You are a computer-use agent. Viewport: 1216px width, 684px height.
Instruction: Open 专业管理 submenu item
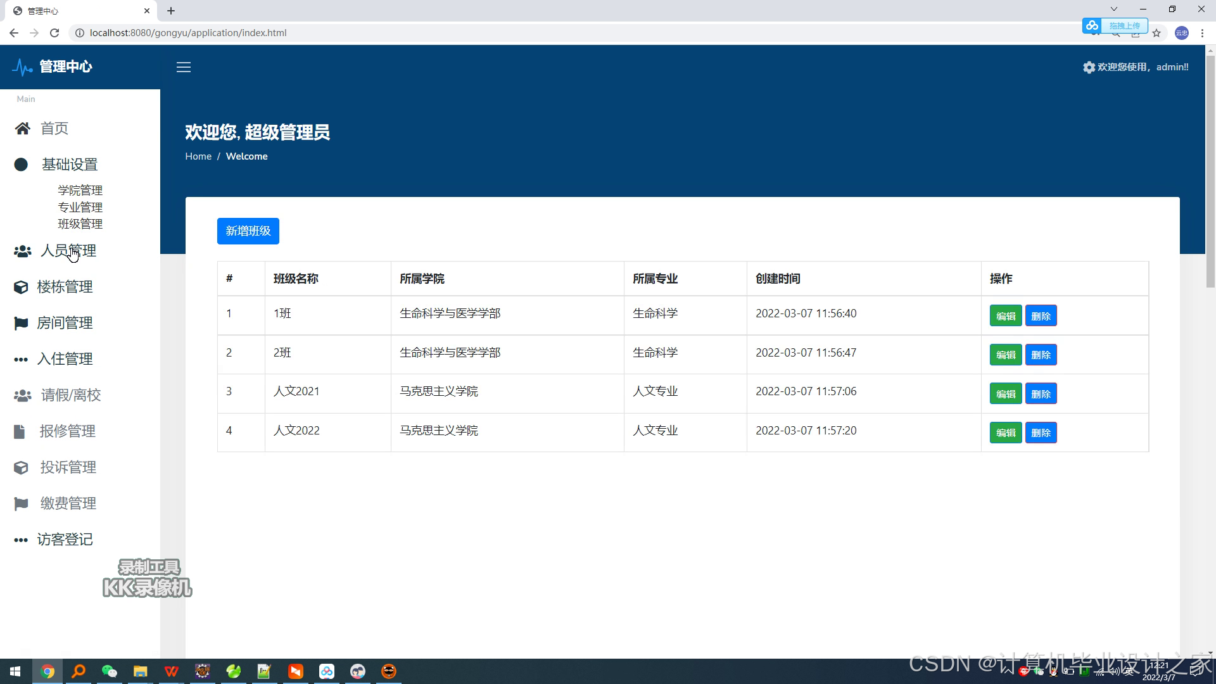tap(80, 207)
